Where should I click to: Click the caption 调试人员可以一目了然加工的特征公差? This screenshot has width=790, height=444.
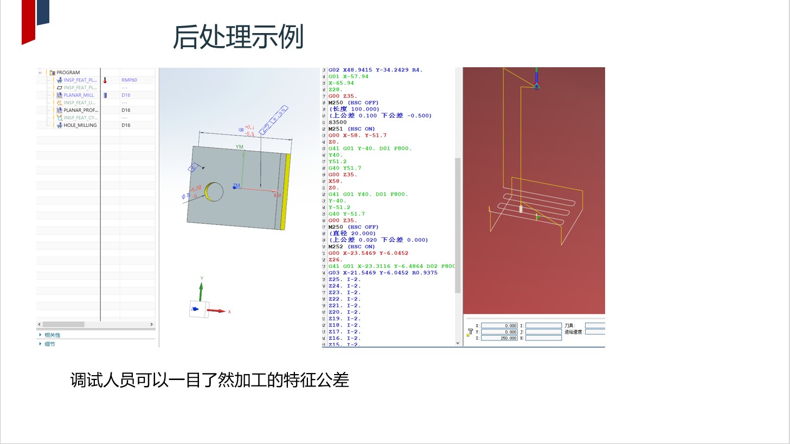tap(209, 380)
